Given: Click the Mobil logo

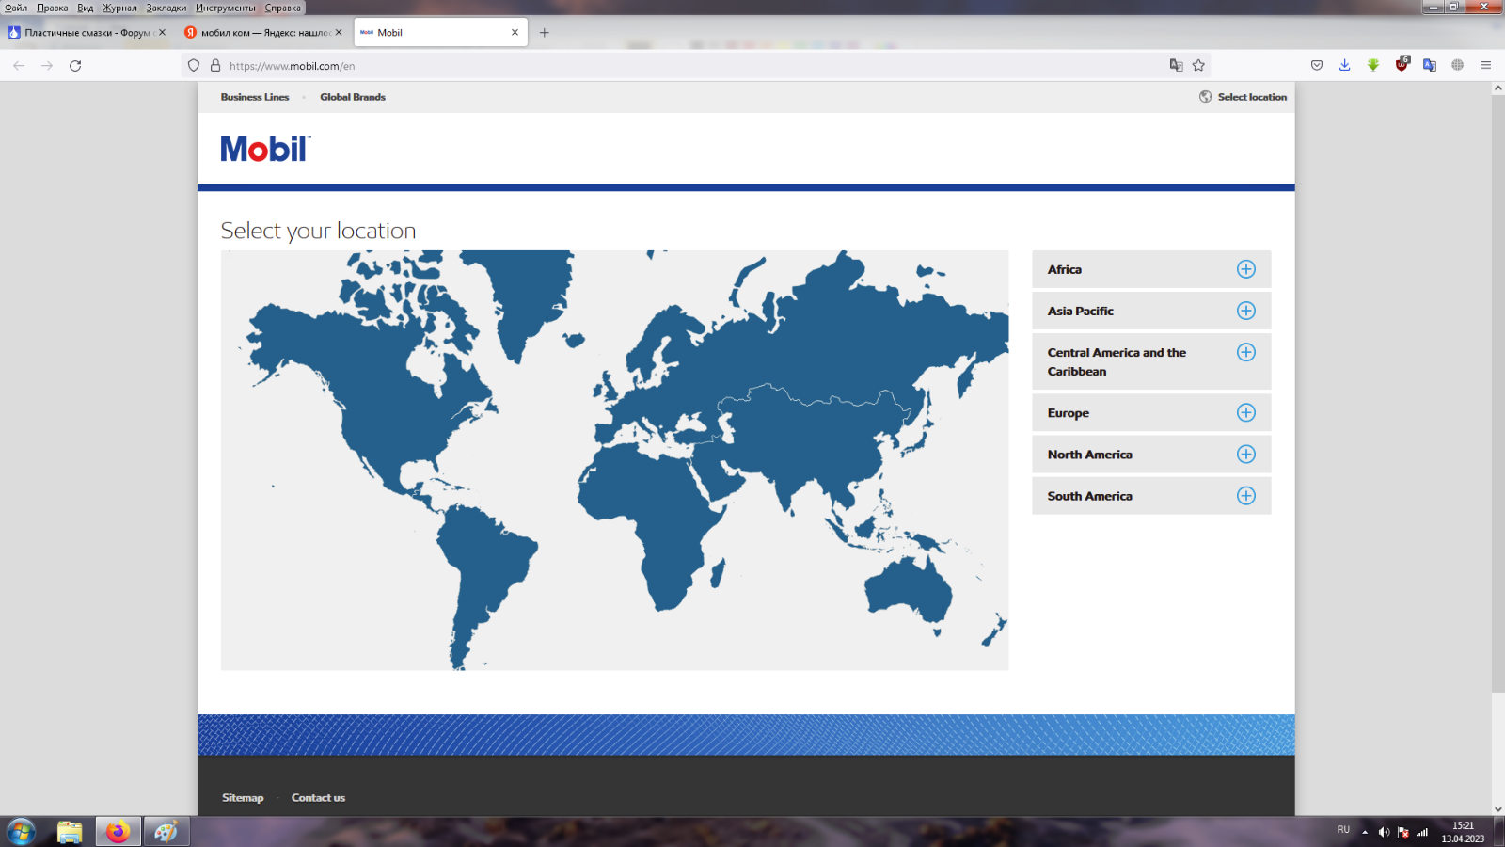Looking at the screenshot, I should click(x=265, y=149).
